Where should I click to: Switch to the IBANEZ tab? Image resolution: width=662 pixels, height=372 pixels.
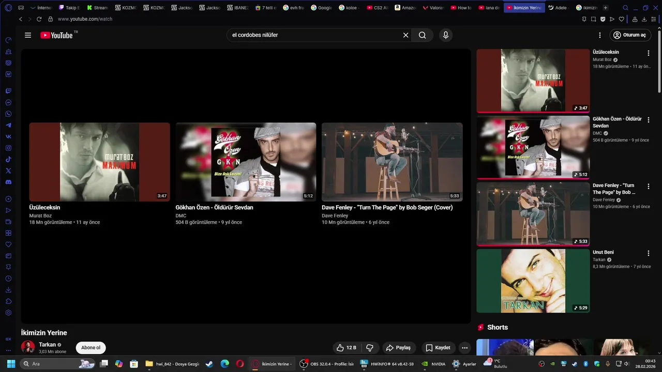(x=237, y=8)
